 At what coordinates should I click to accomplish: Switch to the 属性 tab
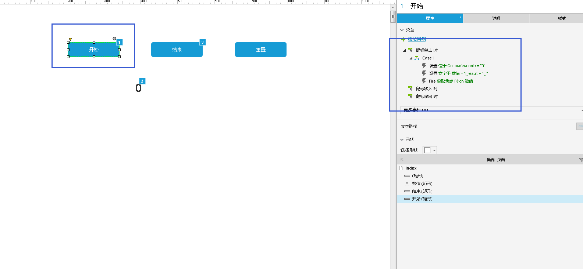(x=430, y=18)
